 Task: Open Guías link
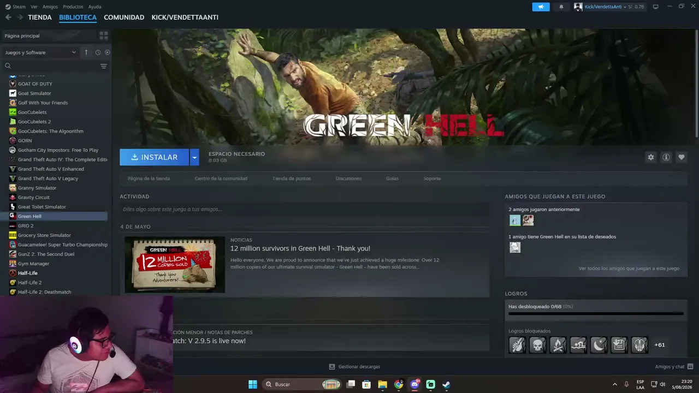(x=392, y=178)
